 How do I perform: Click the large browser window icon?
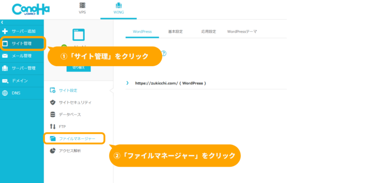coord(79,35)
